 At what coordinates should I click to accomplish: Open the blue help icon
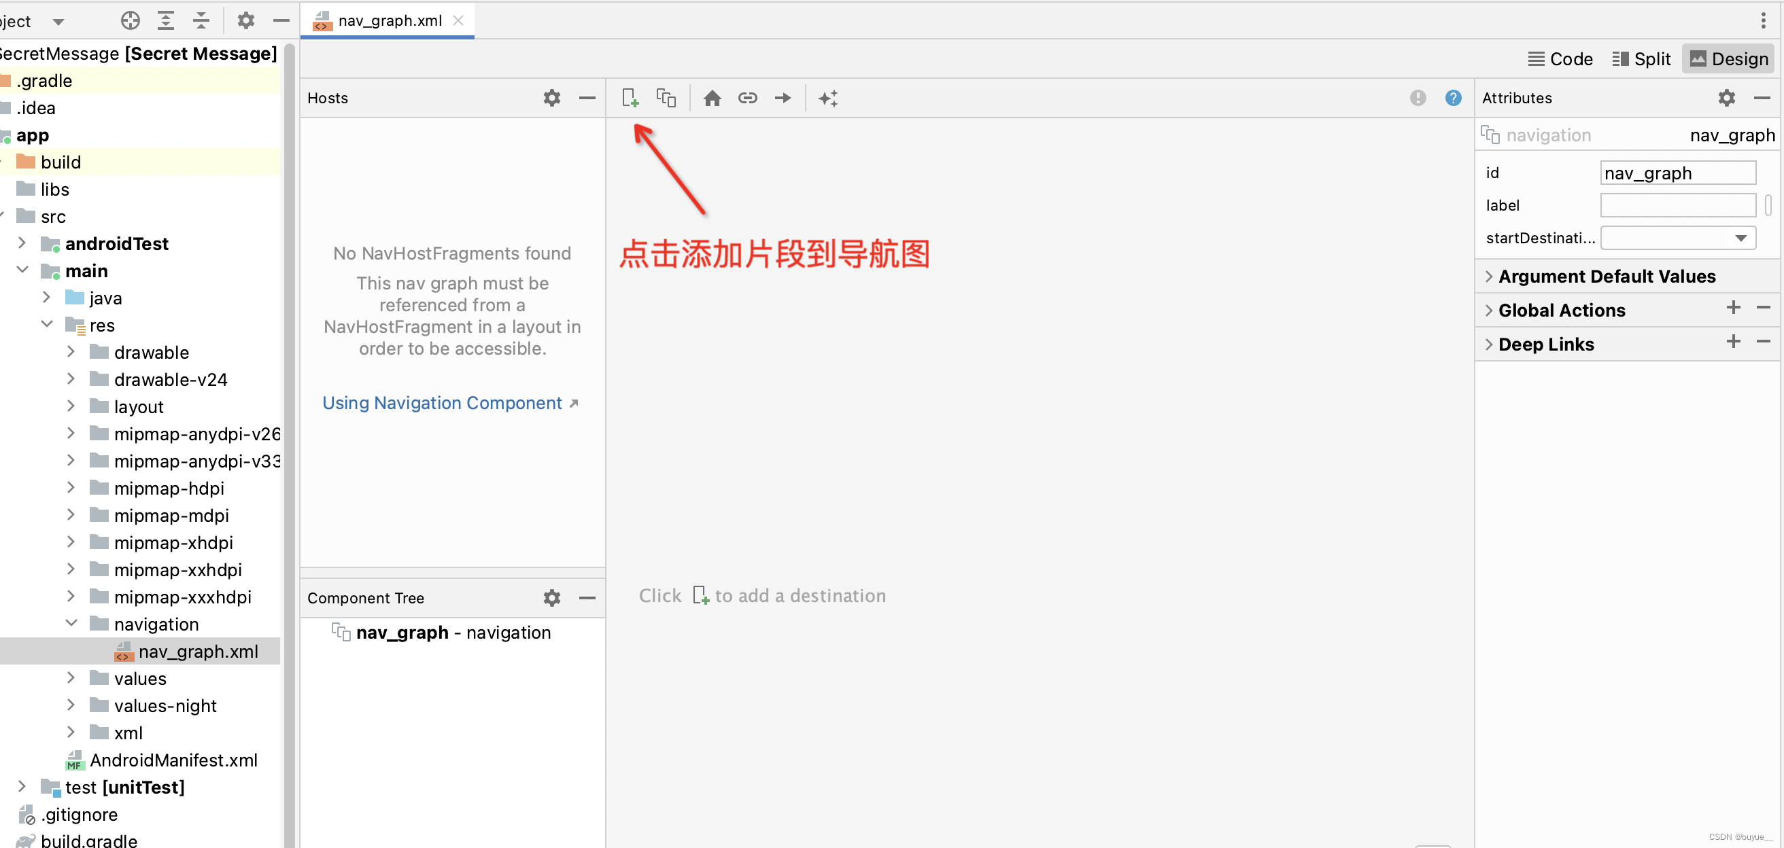1453,99
